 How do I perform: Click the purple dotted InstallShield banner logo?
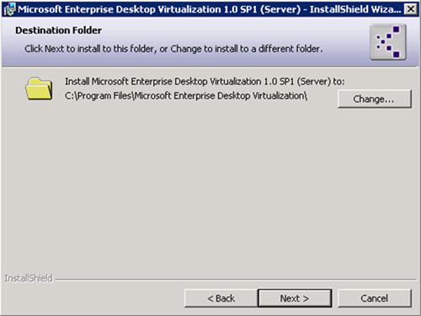[x=388, y=42]
